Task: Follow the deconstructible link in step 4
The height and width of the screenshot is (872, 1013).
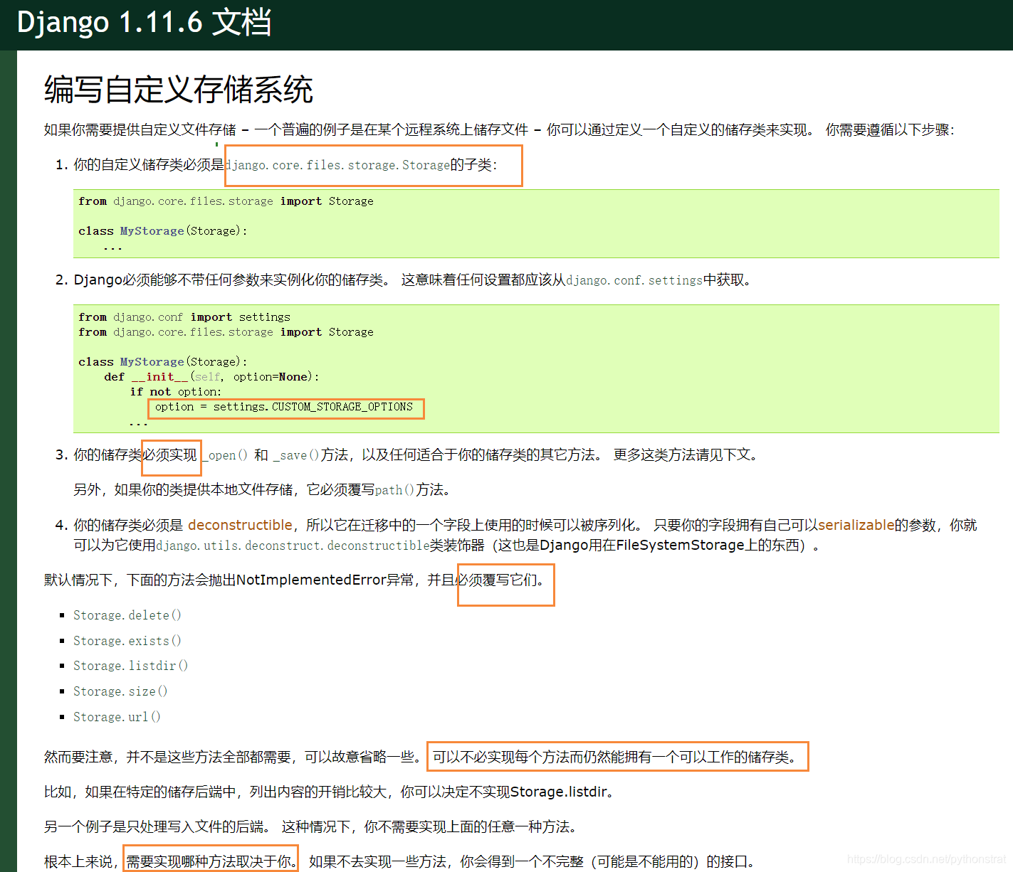Action: point(240,525)
